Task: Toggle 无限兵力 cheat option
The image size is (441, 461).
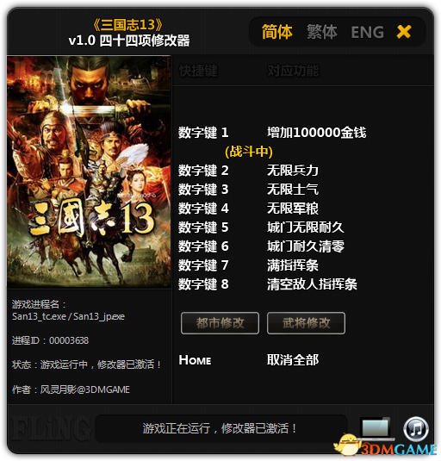Action: click(x=293, y=171)
